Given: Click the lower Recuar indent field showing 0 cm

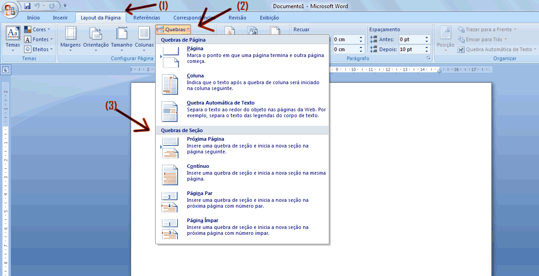Looking at the screenshot, I should (345, 49).
